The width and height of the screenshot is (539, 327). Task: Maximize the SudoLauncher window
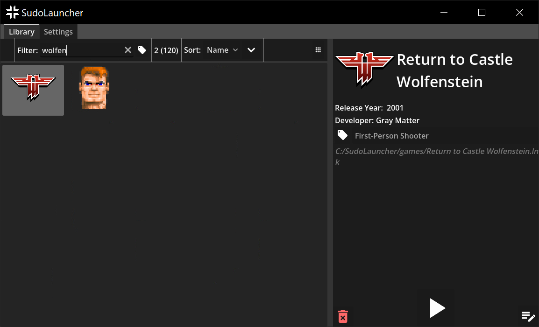pyautogui.click(x=482, y=13)
